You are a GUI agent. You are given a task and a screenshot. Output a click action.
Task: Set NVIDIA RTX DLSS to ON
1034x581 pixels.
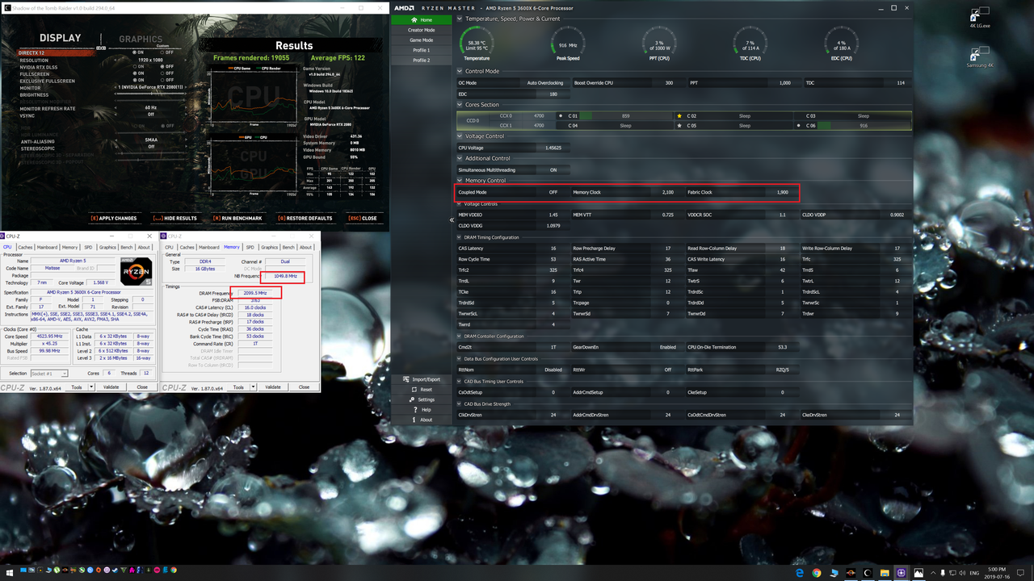pos(137,66)
